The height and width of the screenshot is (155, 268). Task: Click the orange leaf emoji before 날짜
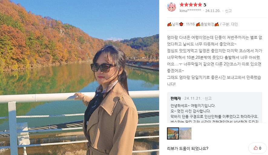pyautogui.click(x=169, y=25)
